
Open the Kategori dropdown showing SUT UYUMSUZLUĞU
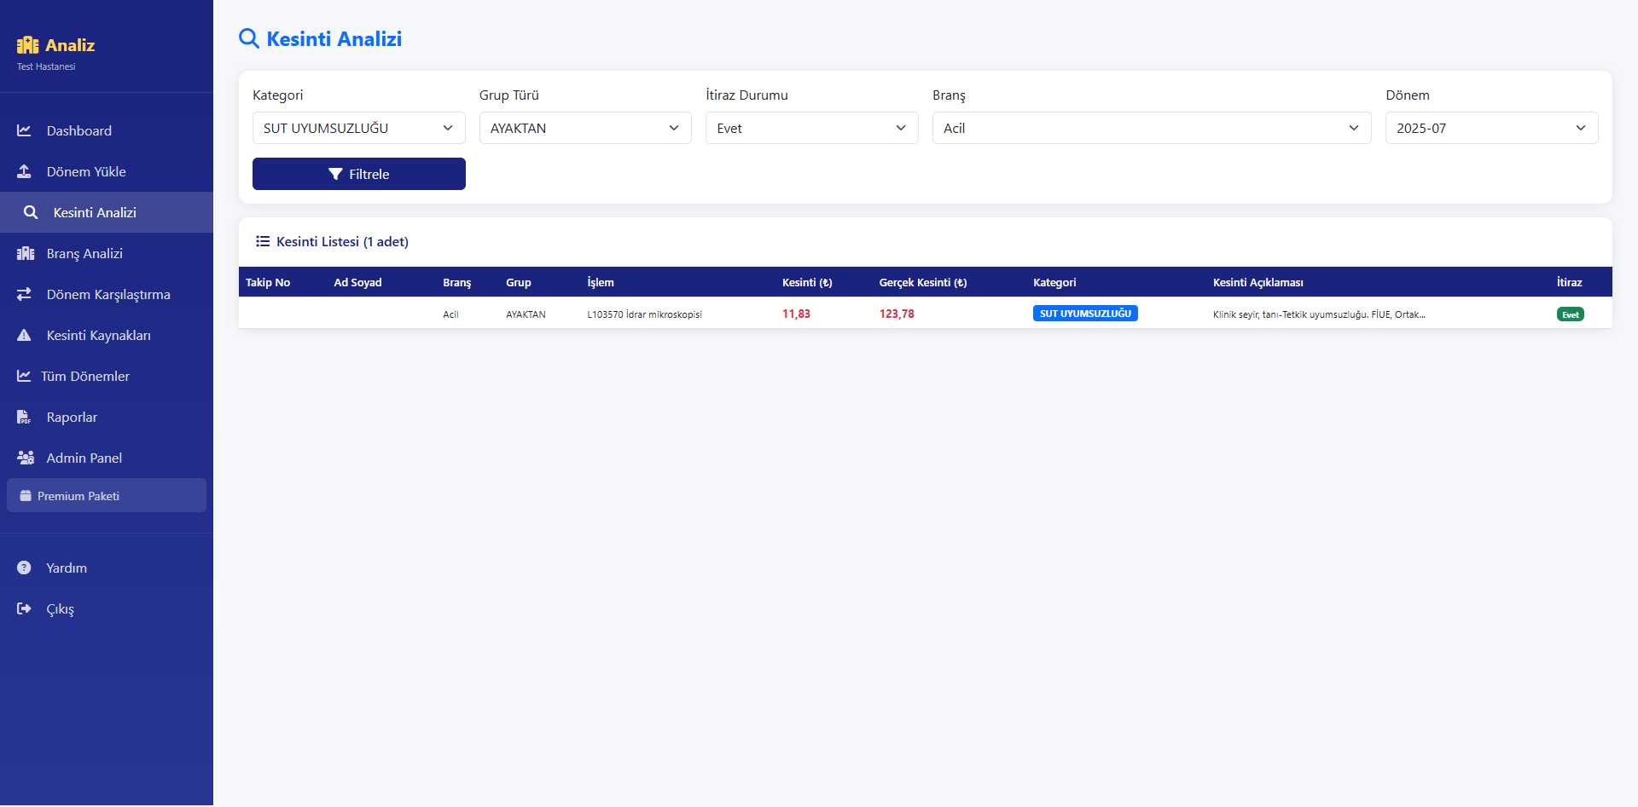358,128
